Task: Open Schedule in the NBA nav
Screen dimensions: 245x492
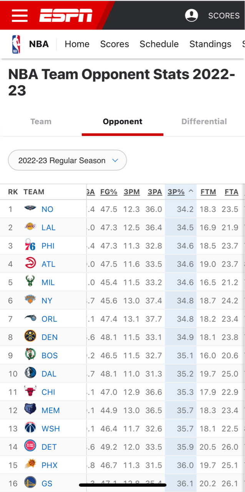Action: pos(159,44)
